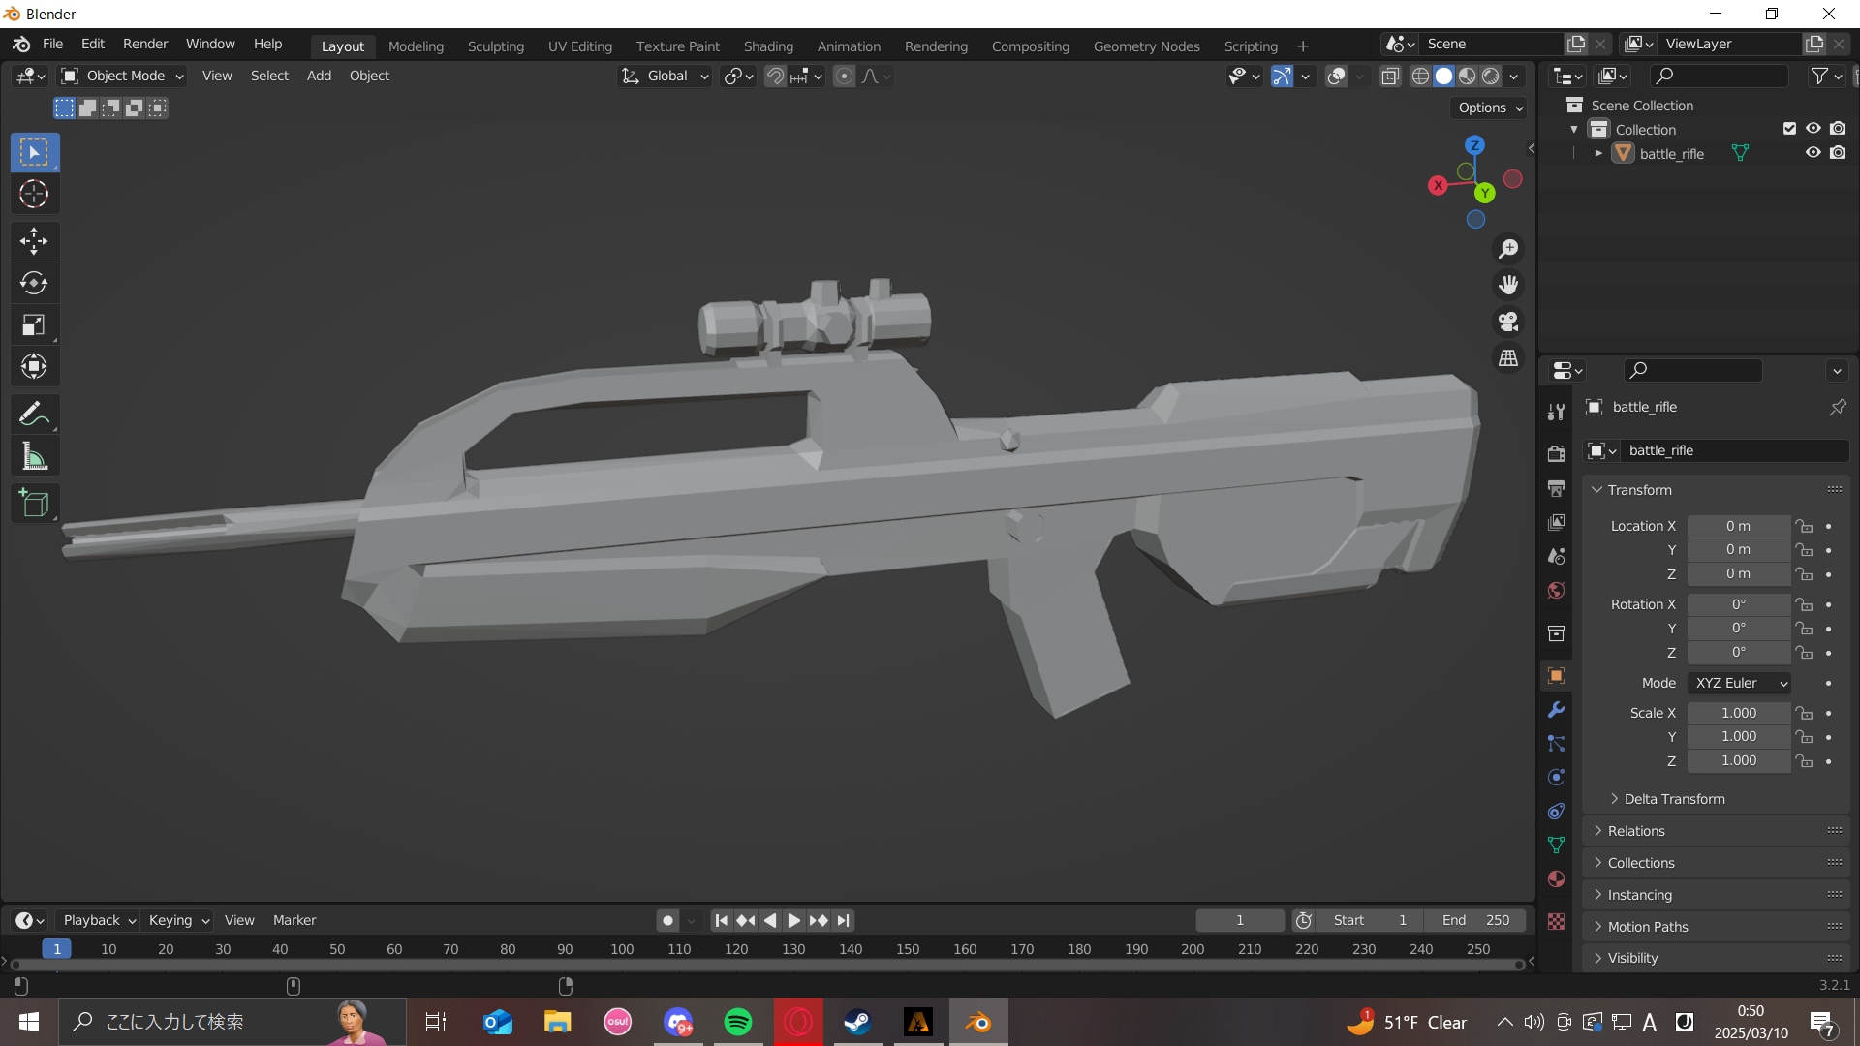Image resolution: width=1860 pixels, height=1046 pixels.
Task: Open the Add menu in viewport
Action: click(x=319, y=76)
